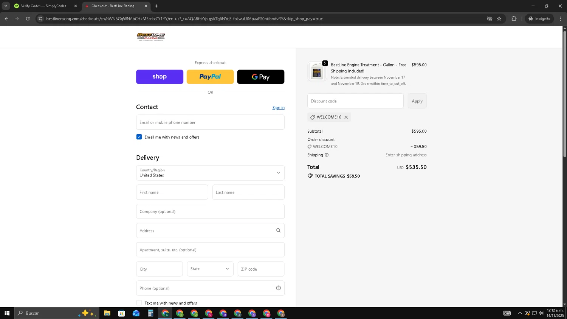This screenshot has height=319, width=567.
Task: Click the address search magnifier icon
Action: tap(278, 231)
